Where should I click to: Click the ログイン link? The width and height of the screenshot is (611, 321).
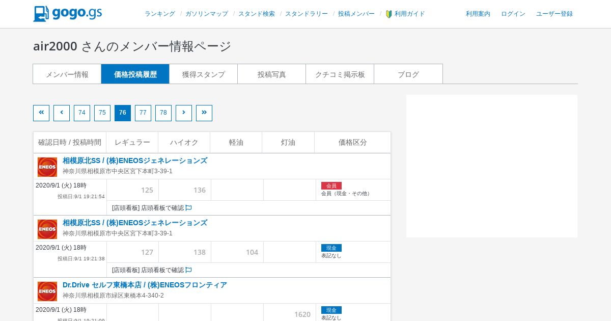[x=513, y=14]
